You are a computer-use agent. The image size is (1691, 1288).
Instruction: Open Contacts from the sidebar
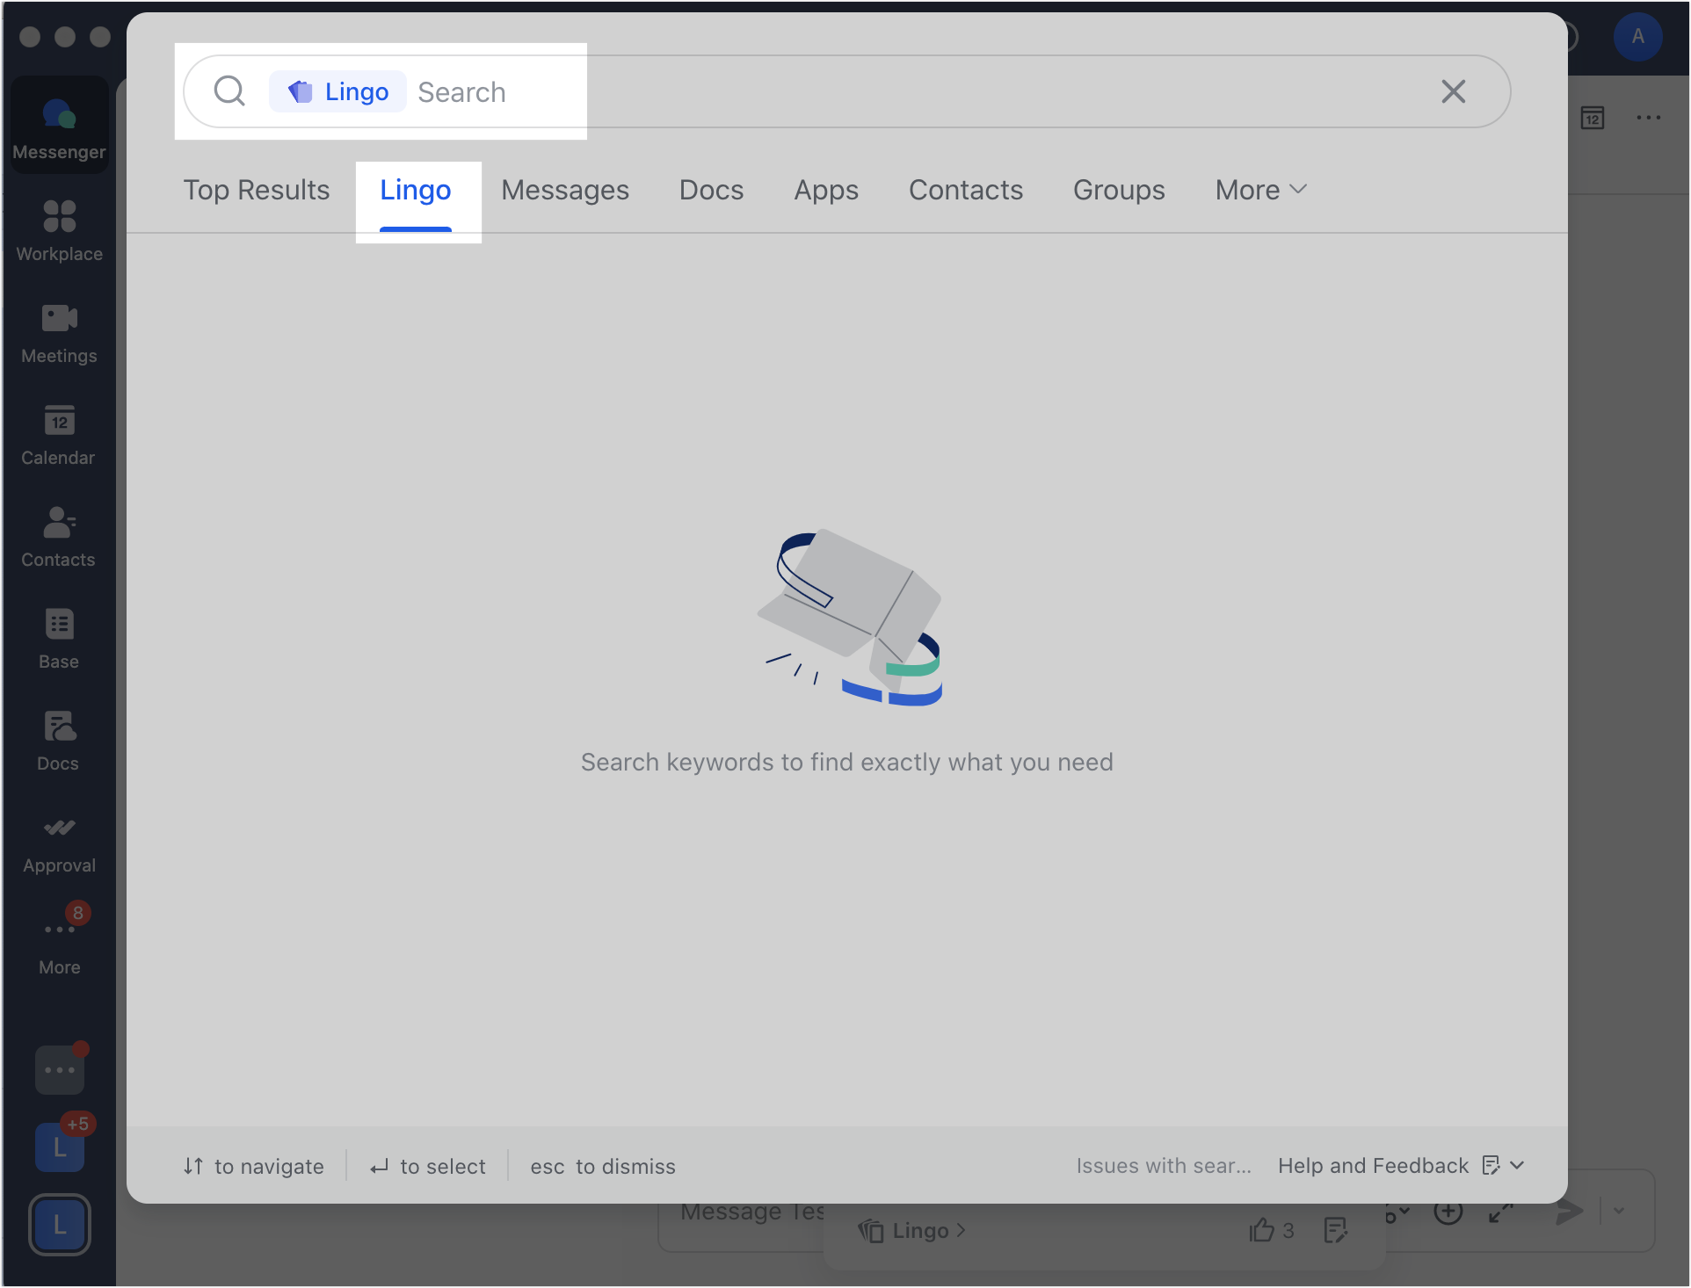coord(58,535)
